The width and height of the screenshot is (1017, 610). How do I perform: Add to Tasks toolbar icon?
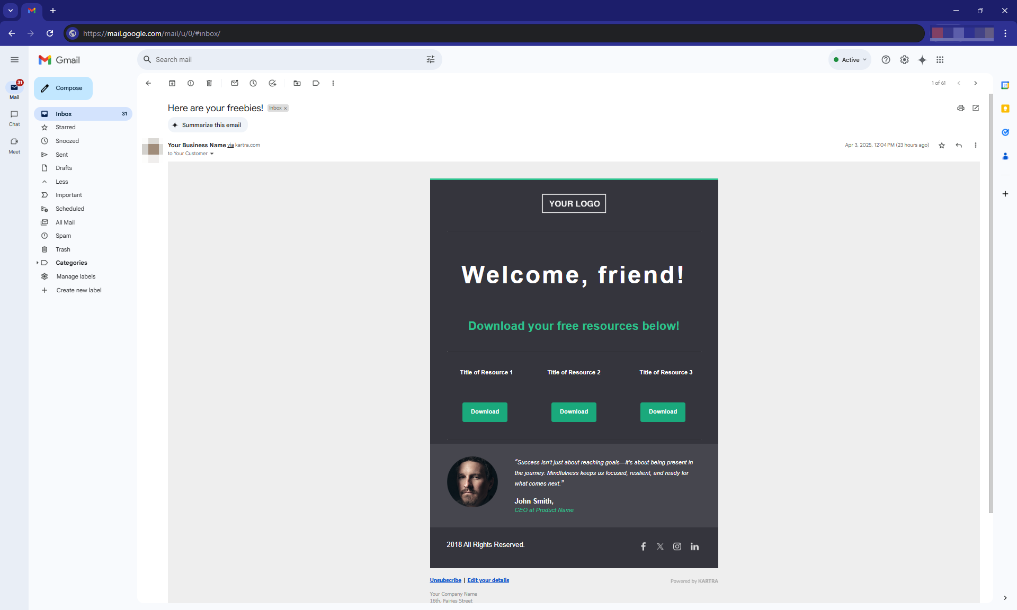pyautogui.click(x=272, y=83)
